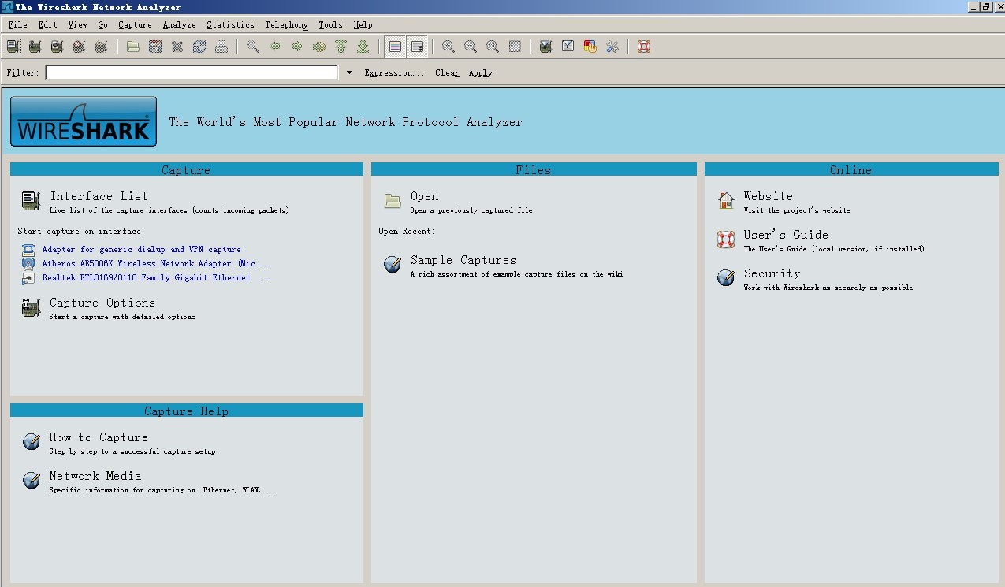Viewport: 1005px width, 587px height.
Task: Open the Telephony menu
Action: (287, 25)
